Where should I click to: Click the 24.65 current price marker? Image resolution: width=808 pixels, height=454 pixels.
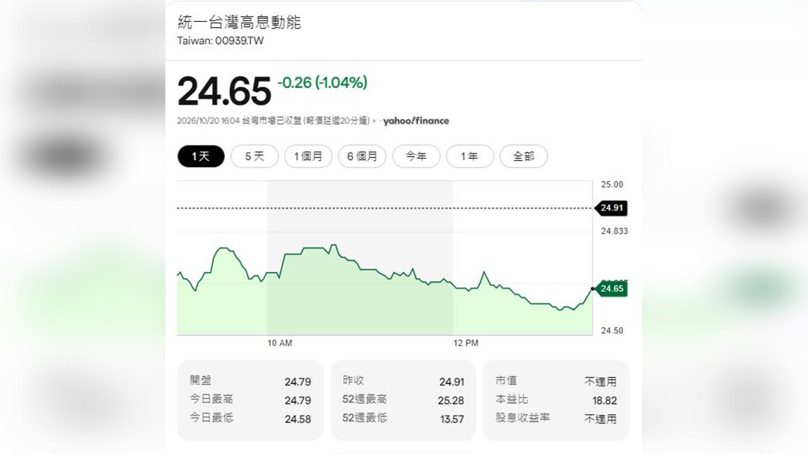(612, 289)
